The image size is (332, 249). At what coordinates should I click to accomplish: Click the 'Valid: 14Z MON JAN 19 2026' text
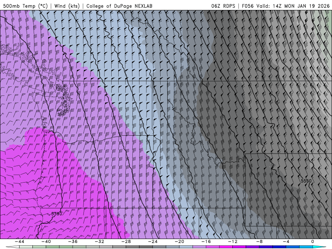coord(293,6)
